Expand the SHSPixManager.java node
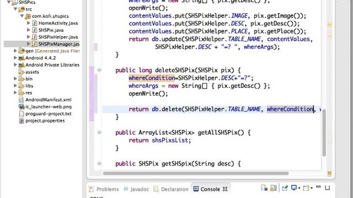353x198 pixels. tap(29, 44)
